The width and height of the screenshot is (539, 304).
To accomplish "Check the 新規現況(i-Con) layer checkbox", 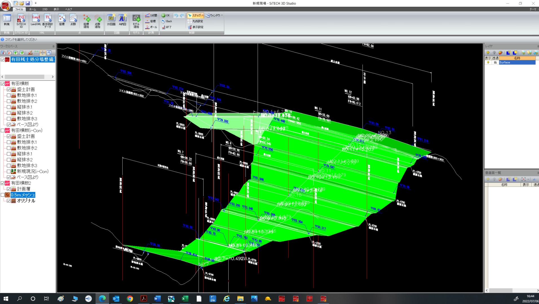I will tap(9, 171).
